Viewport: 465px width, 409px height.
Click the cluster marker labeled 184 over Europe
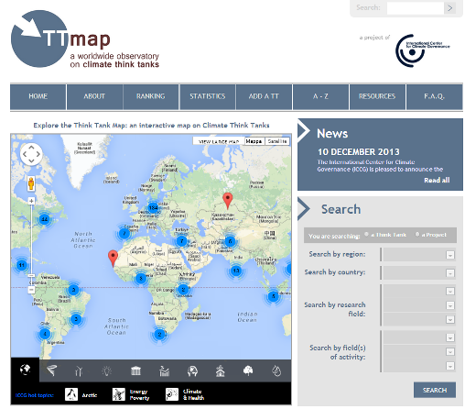153,208
